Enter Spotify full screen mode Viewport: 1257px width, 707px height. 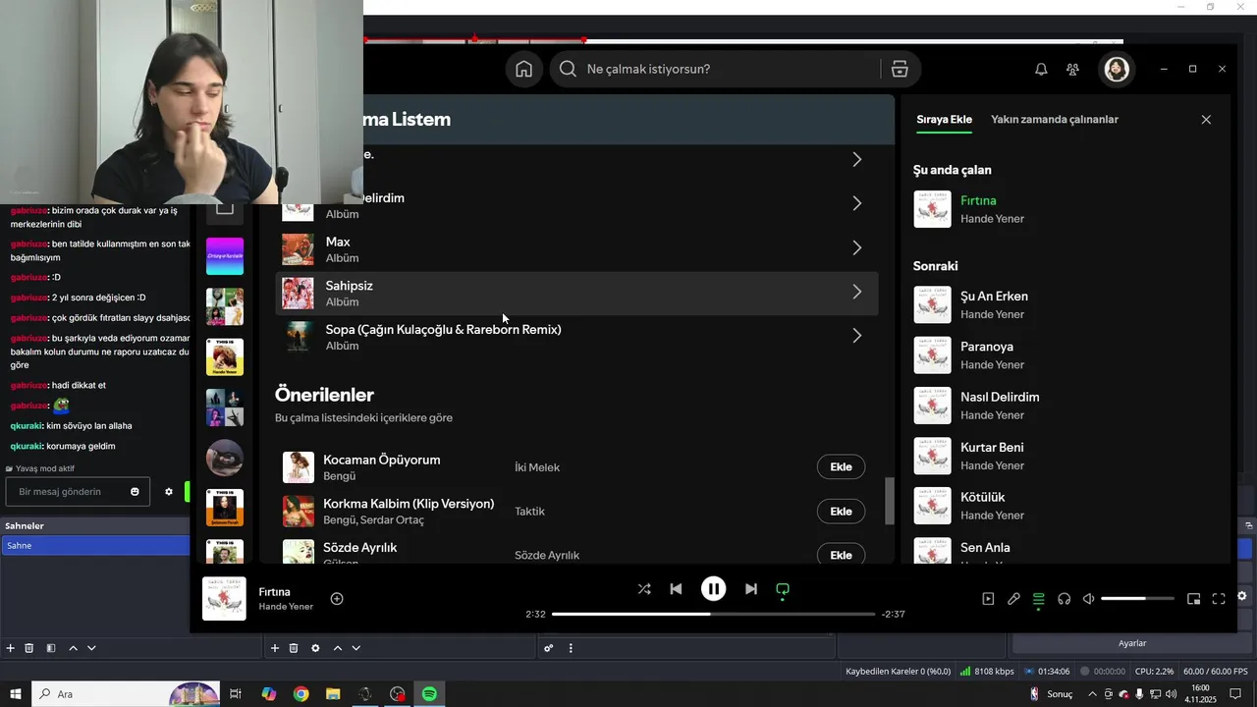[1219, 599]
